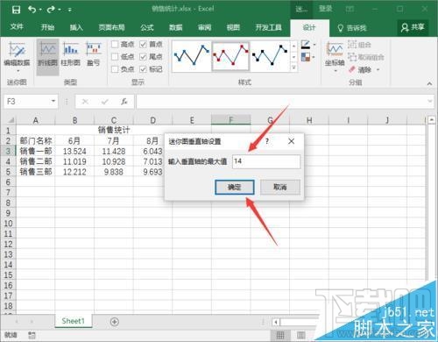Screen dimensions: 438x342
Task: Select the Sheet1 tab
Action: click(73, 321)
